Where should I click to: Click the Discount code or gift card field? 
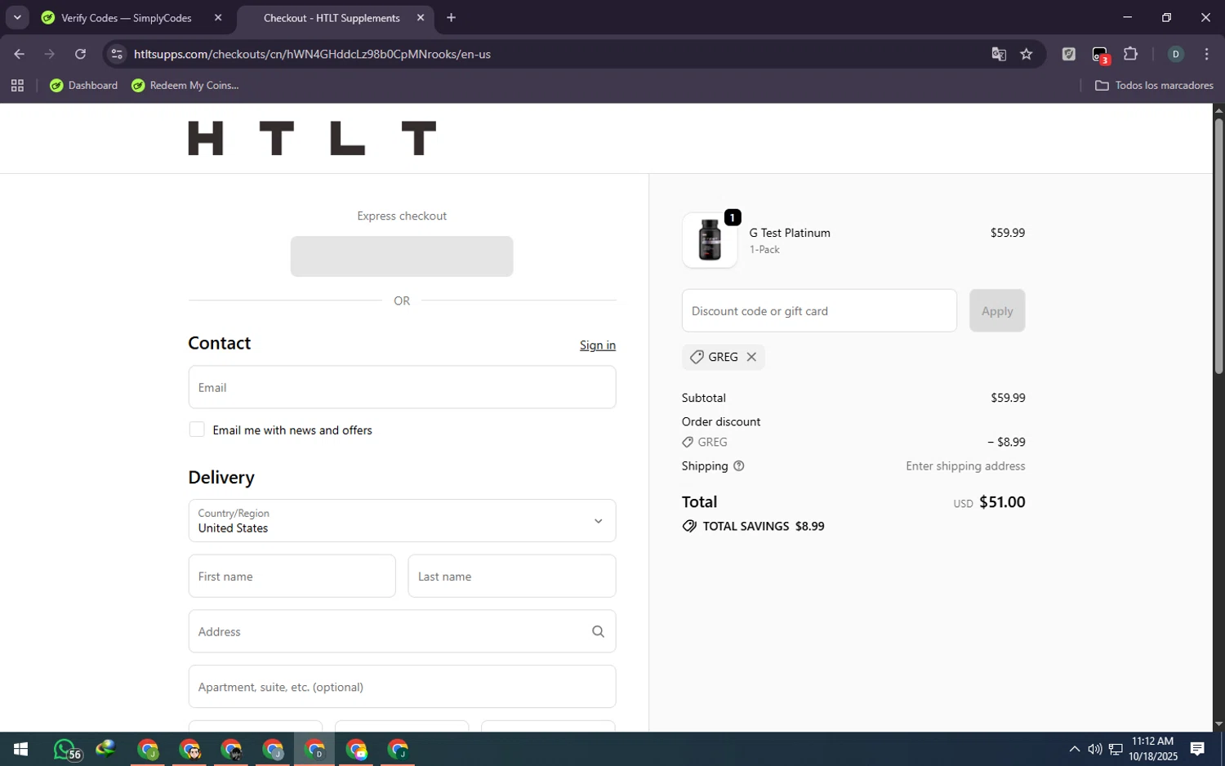819,310
